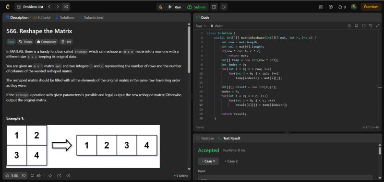Screen dimensions: 384x182
Task: Click the Easy difficulty tag
Action: tap(11, 42)
